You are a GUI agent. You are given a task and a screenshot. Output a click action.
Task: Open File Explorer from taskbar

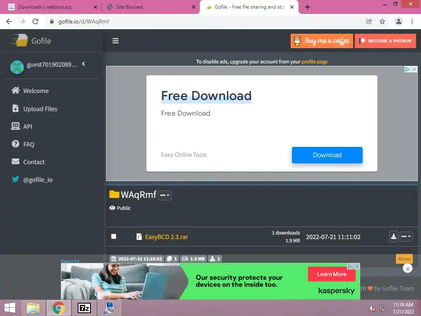tap(33, 308)
